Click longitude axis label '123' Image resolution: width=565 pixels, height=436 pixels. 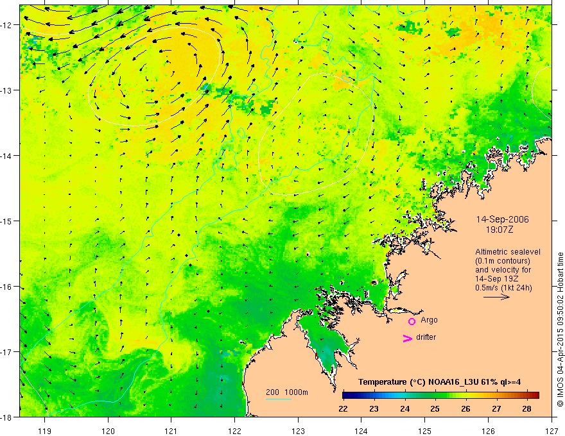coord(298,431)
